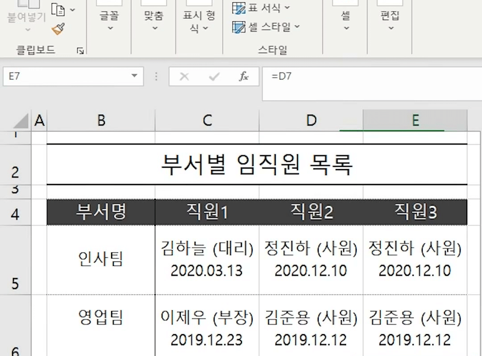Expand the 붙여넣기 paste options arrow

pos(28,30)
